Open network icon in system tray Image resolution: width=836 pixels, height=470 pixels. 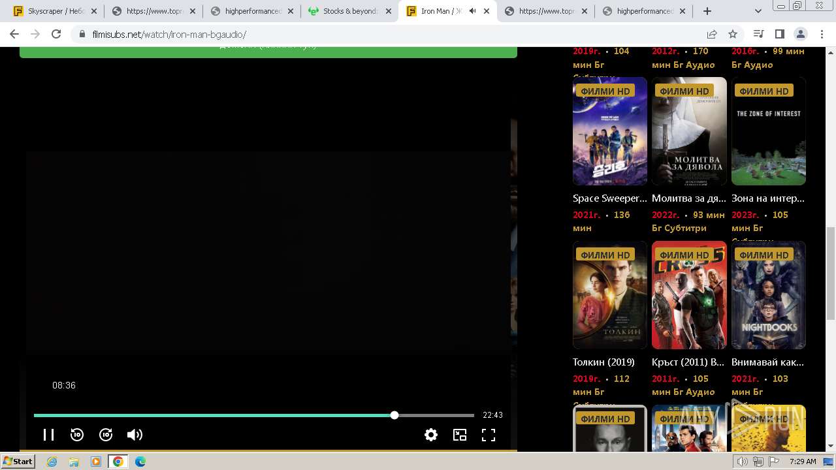[x=758, y=462]
